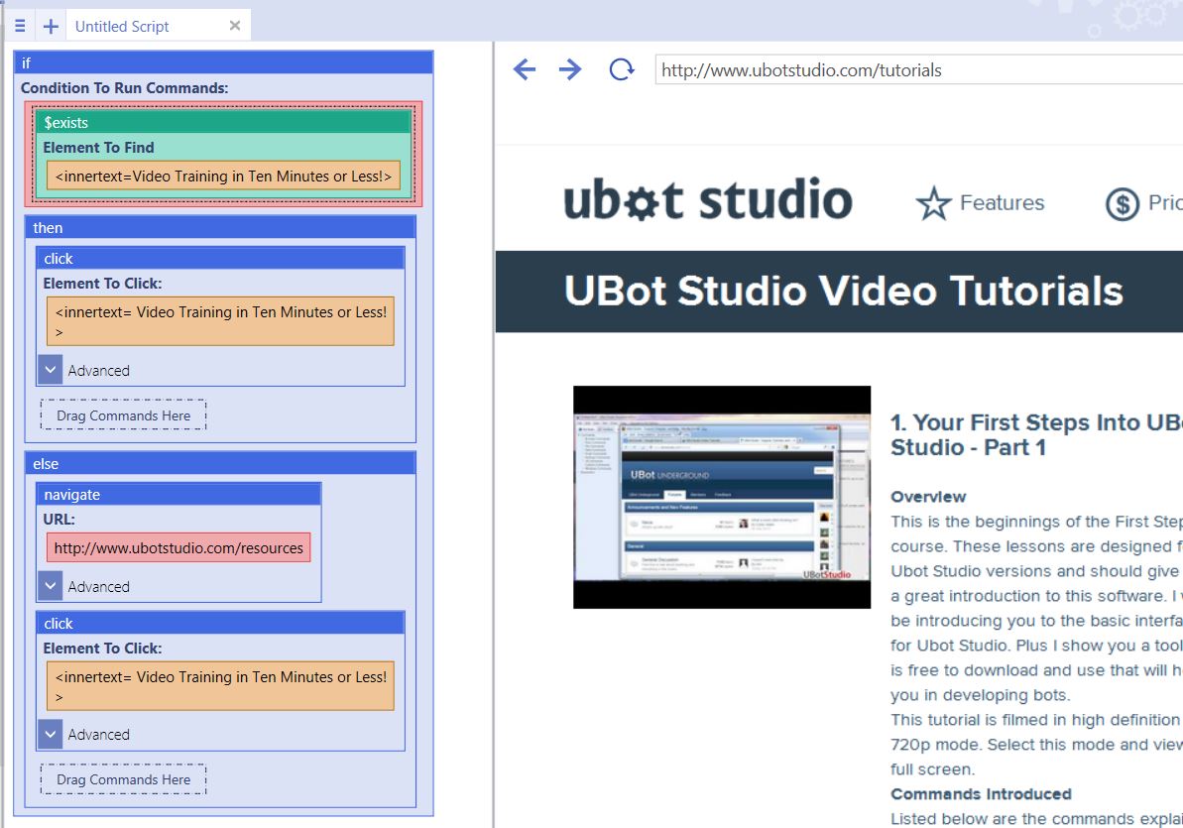
Task: Go forward using browser forward arrow
Action: pos(570,69)
